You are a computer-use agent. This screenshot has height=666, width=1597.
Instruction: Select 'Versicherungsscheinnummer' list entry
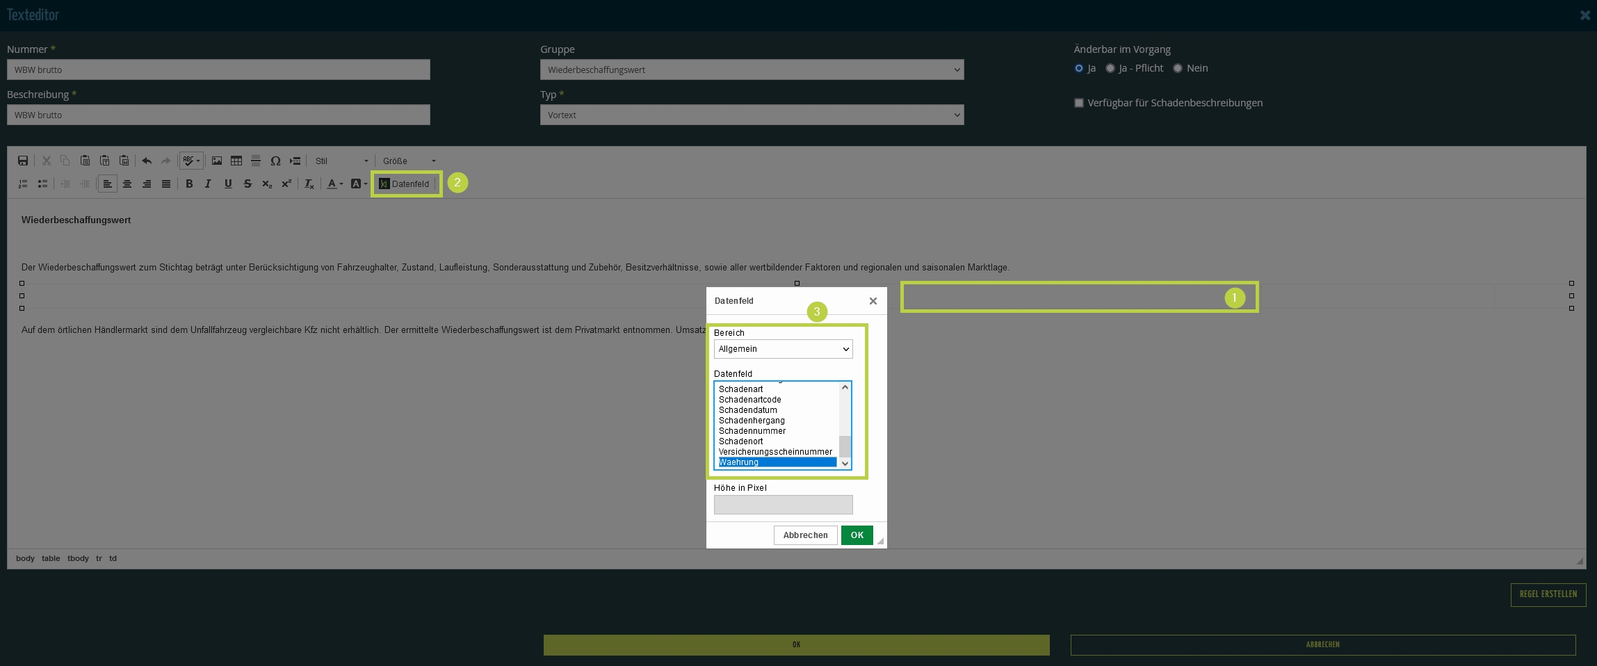click(x=775, y=452)
